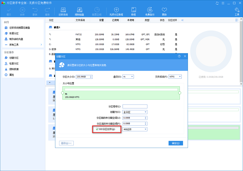The height and width of the screenshot is (171, 243).
Task: Click the 分区卷标 input field
Action: (x=135, y=106)
